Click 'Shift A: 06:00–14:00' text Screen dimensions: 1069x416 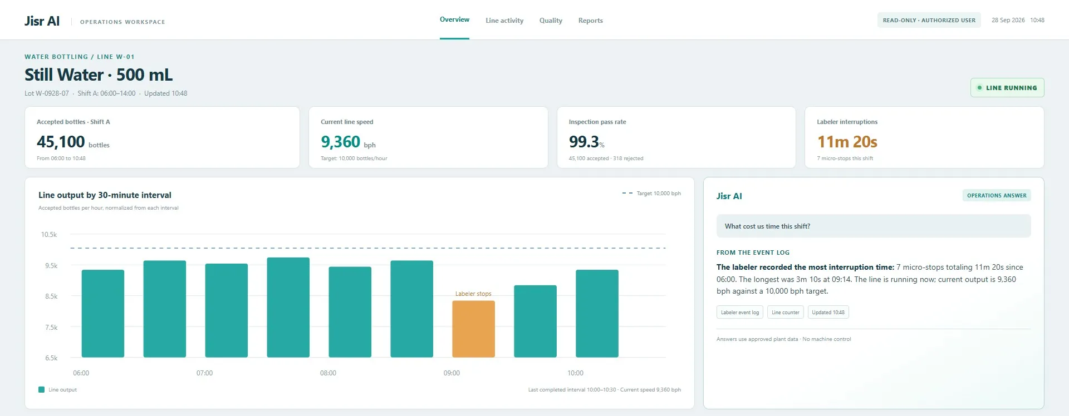click(x=106, y=93)
